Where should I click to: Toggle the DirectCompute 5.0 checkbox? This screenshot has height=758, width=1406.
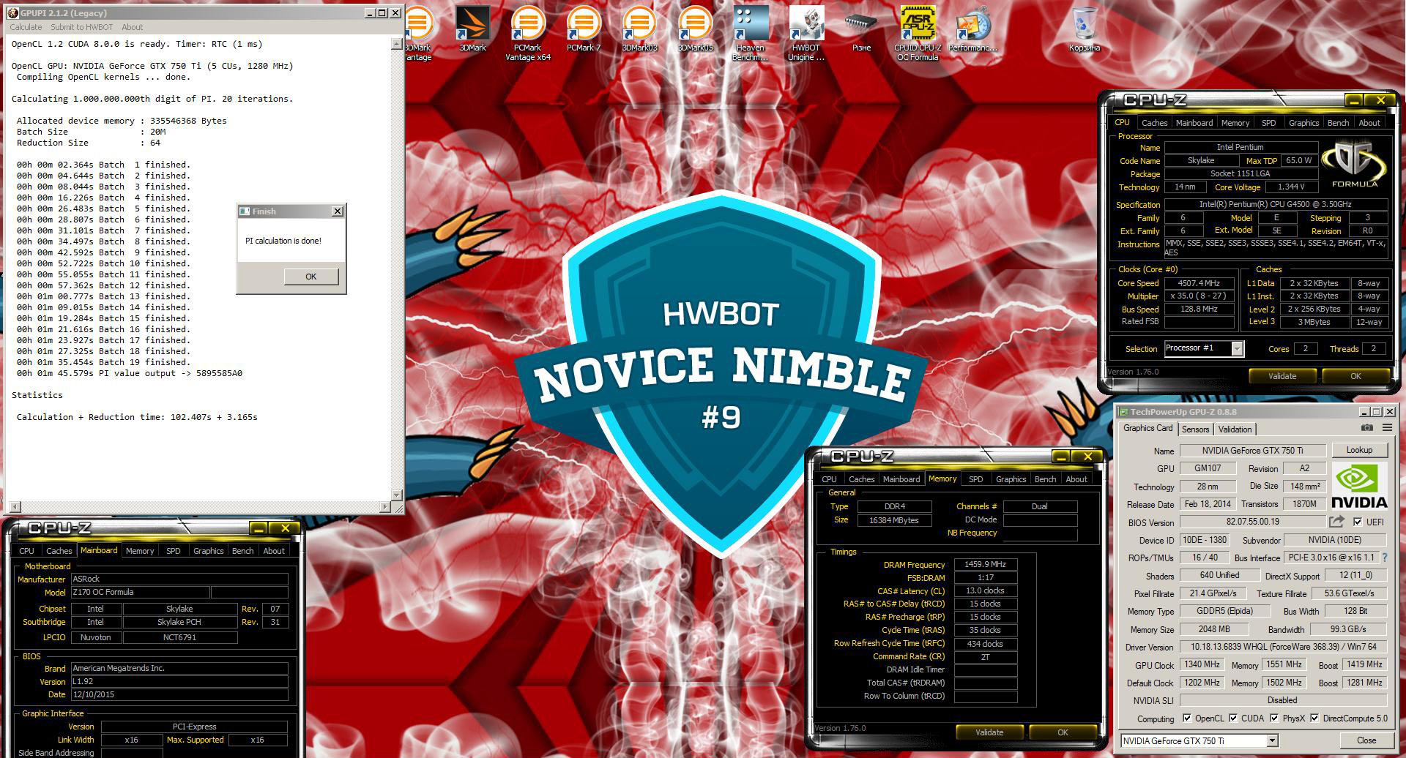1314,718
